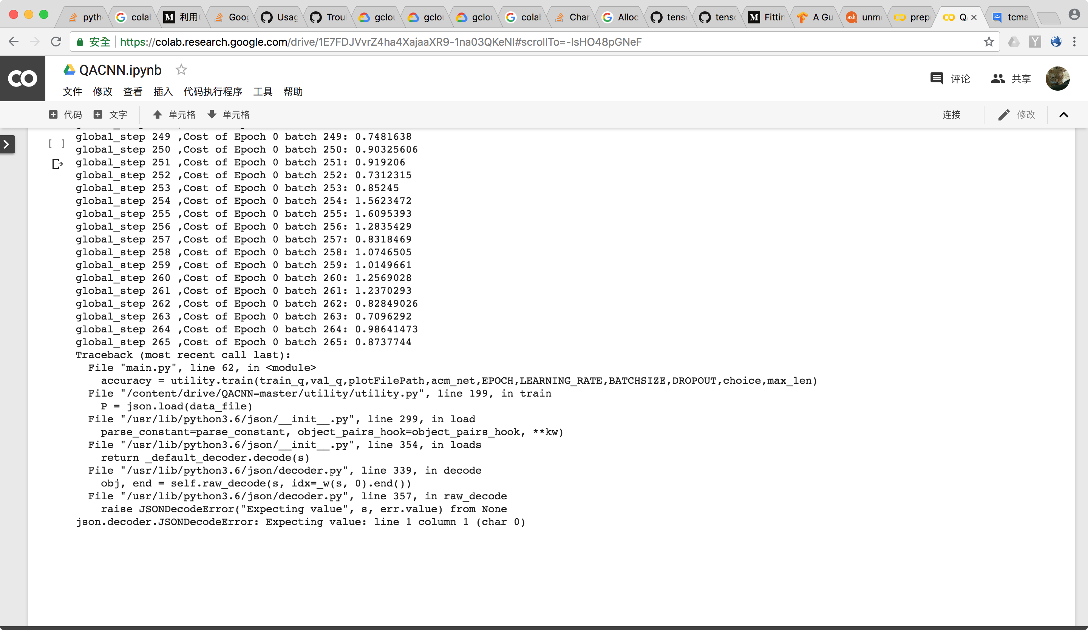Reload the page in Chrome
Viewport: 1088px width, 630px height.
pyautogui.click(x=56, y=42)
